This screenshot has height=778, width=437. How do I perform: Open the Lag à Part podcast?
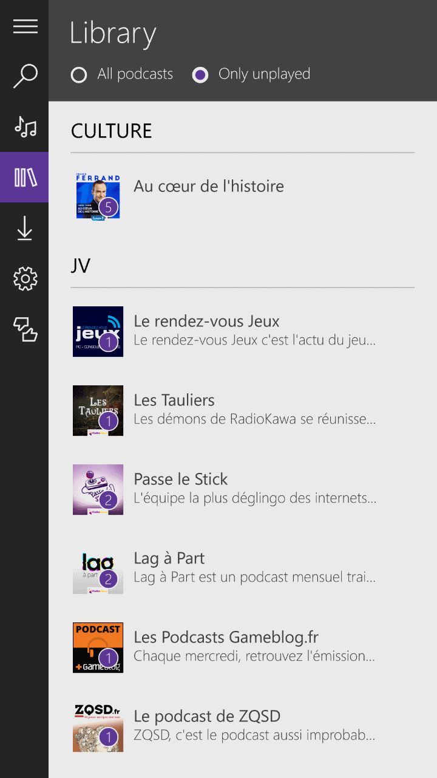[x=169, y=559]
